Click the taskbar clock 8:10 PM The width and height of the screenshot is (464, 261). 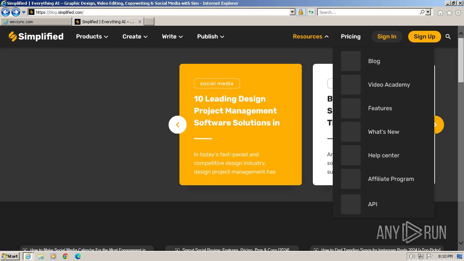[445, 256]
